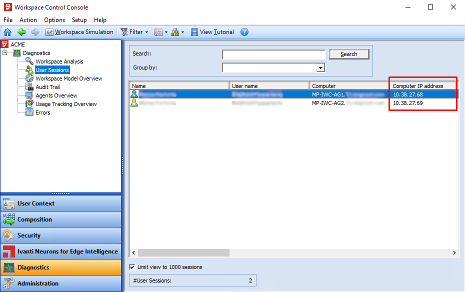Click the Search button
Screen dimensions: 465x292
pyautogui.click(x=349, y=54)
